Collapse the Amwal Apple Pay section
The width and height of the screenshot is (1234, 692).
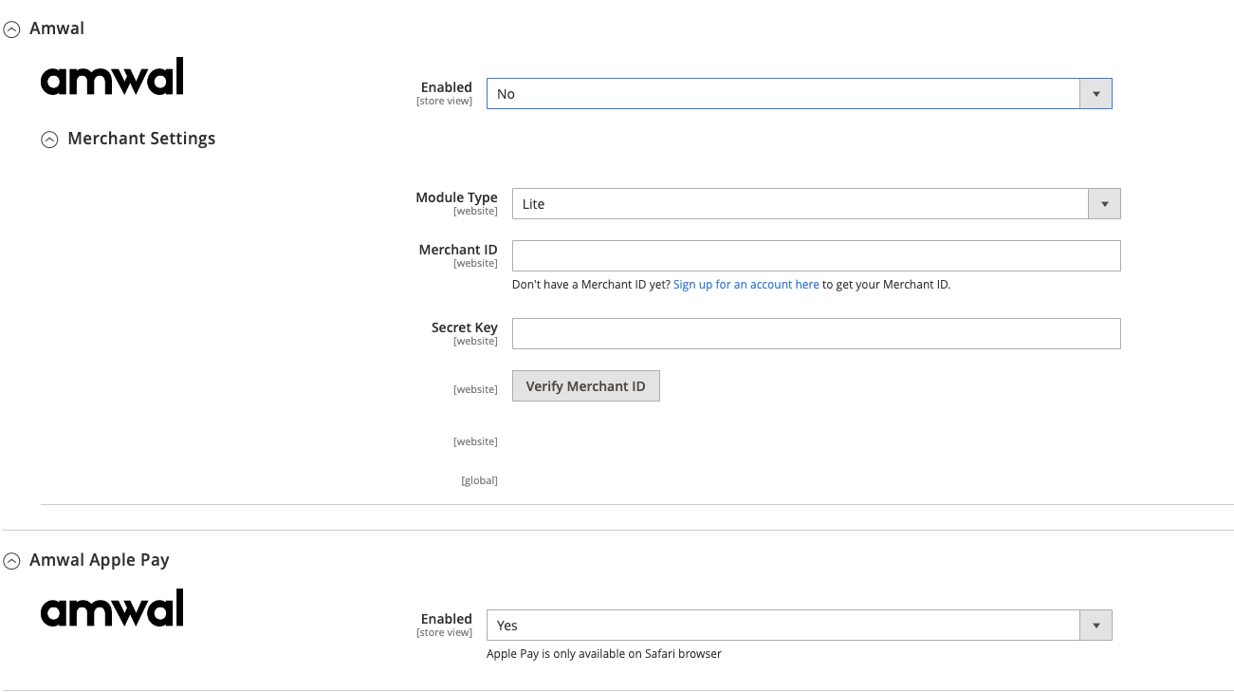(11, 561)
